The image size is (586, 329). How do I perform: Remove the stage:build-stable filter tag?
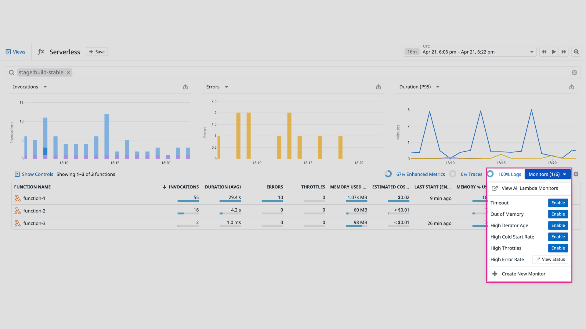coord(68,73)
